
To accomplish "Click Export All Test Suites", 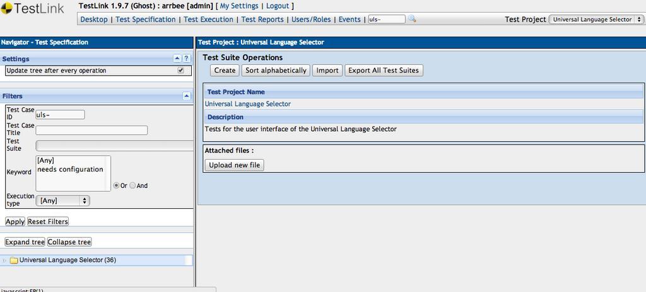I will point(384,71).
